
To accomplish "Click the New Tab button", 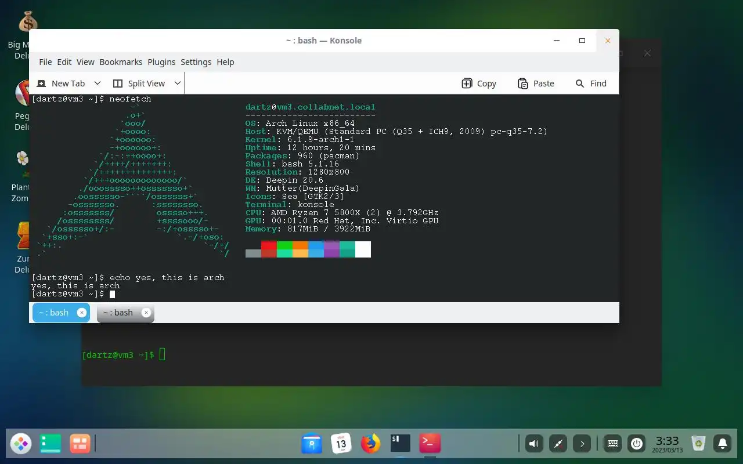I will pos(61,84).
